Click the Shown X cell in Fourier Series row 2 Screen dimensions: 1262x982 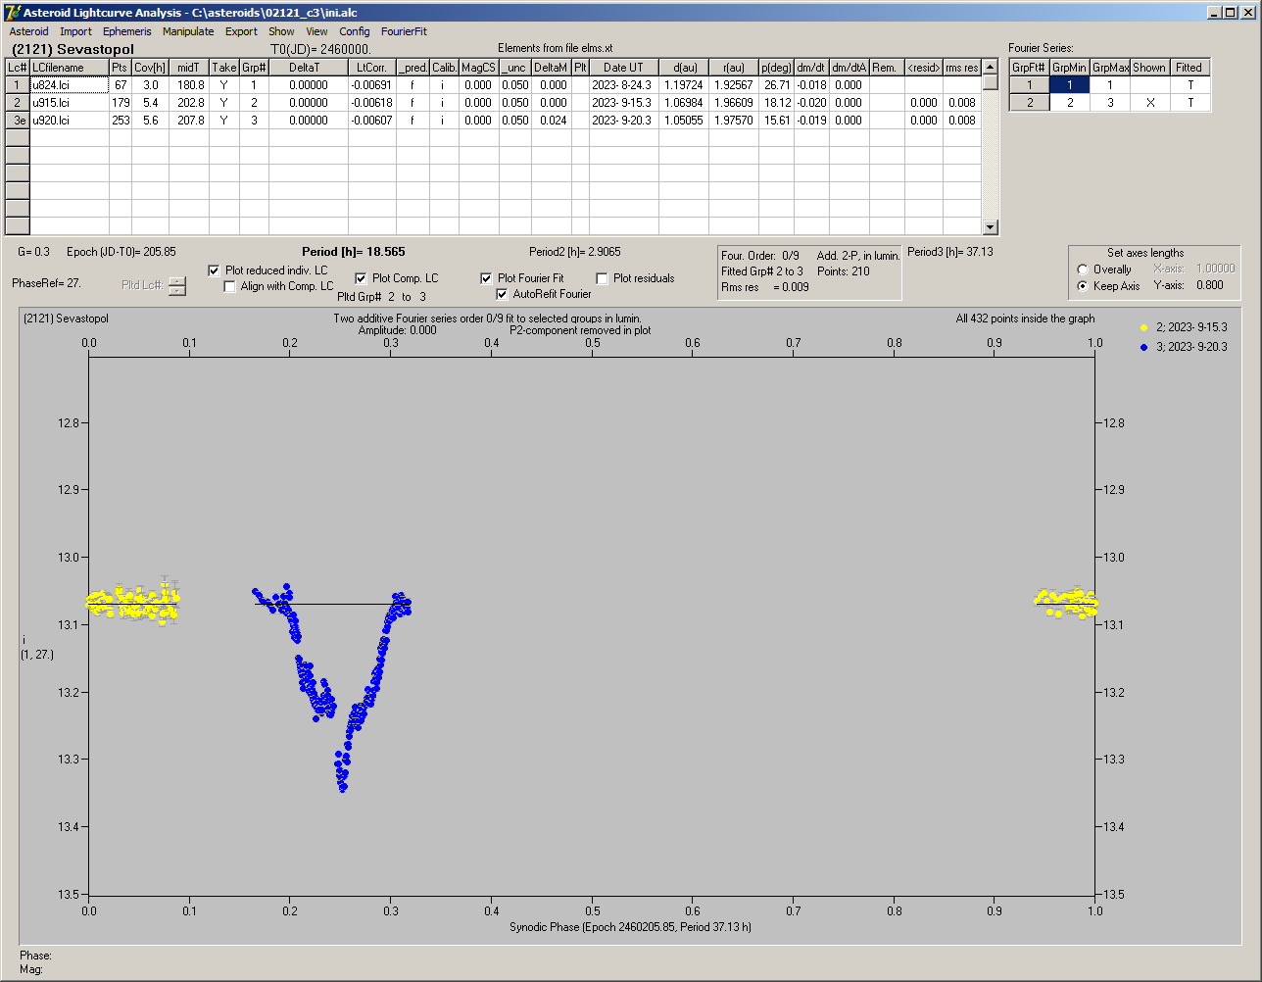point(1149,103)
